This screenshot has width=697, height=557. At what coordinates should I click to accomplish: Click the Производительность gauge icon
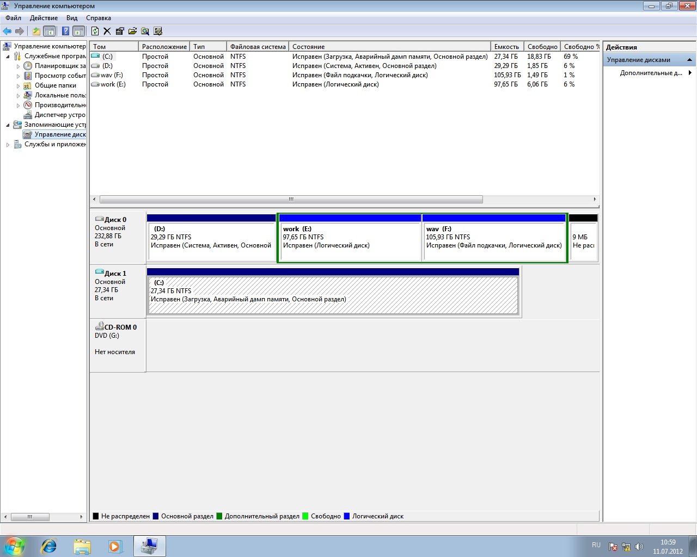tap(28, 105)
